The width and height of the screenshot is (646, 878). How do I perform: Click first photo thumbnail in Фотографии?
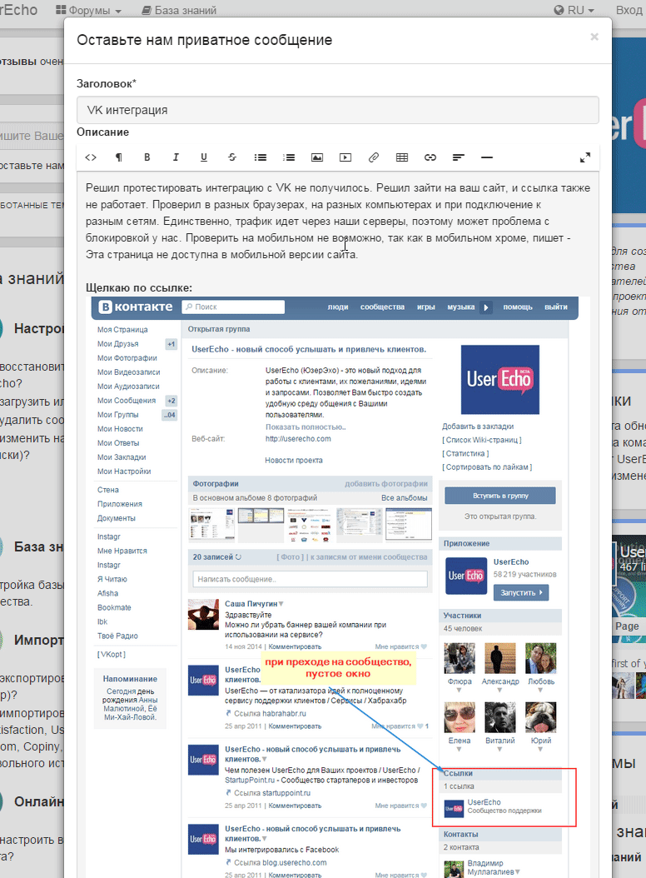(x=211, y=525)
